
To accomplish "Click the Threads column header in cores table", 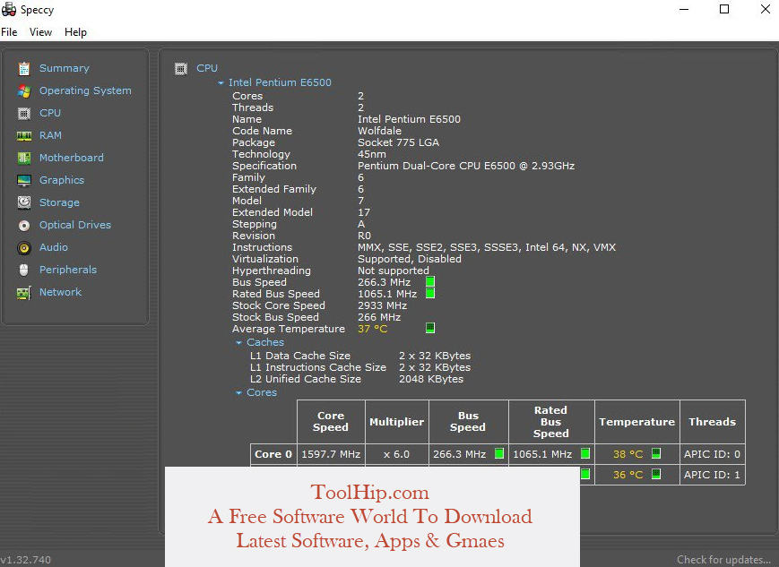I will point(712,422).
